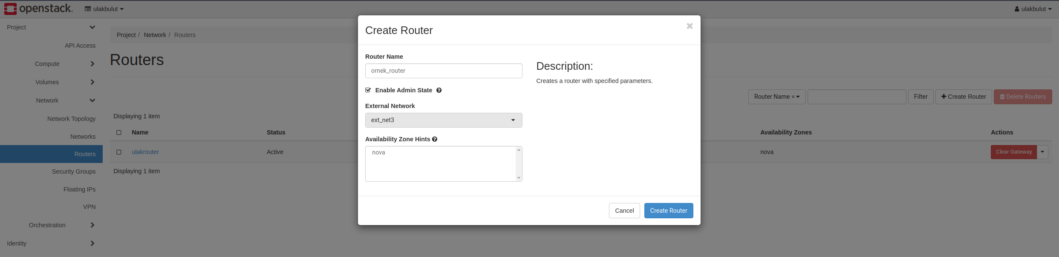Click Availability Zones column header
1059x257 pixels.
tap(786, 132)
